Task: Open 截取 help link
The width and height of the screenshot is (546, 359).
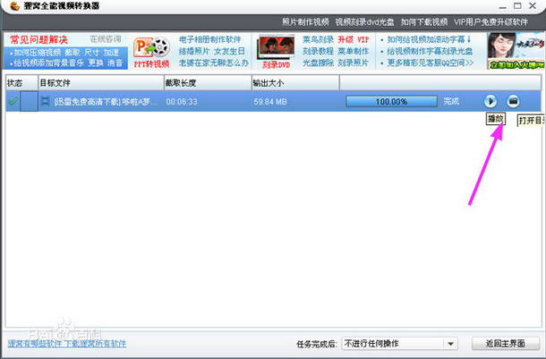Action: [x=73, y=53]
